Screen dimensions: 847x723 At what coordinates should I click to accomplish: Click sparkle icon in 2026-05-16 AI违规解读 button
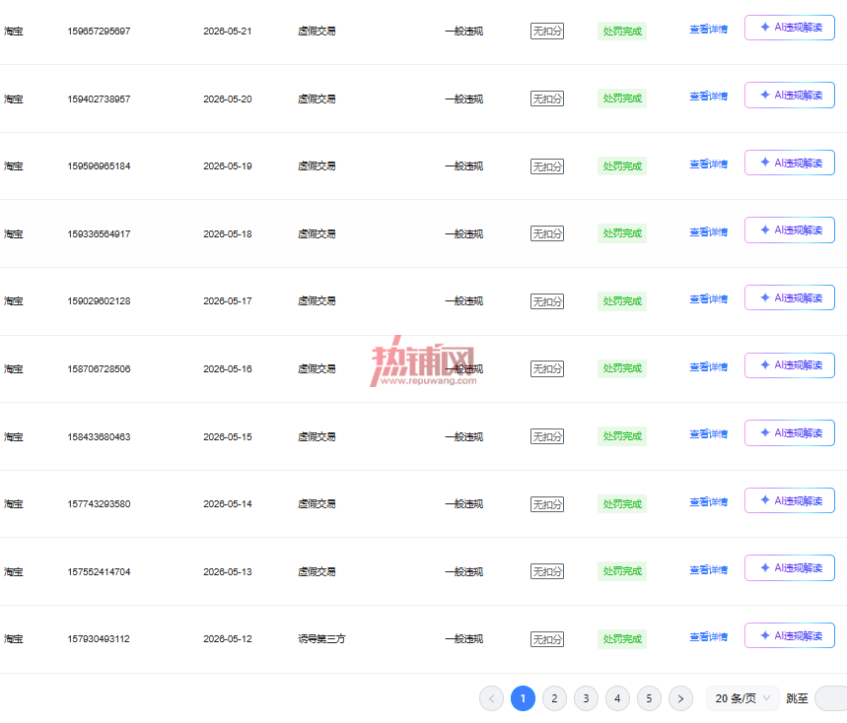click(x=765, y=365)
